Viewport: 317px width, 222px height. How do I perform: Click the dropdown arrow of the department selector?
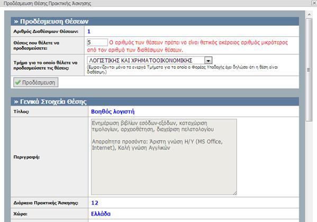[208, 60]
